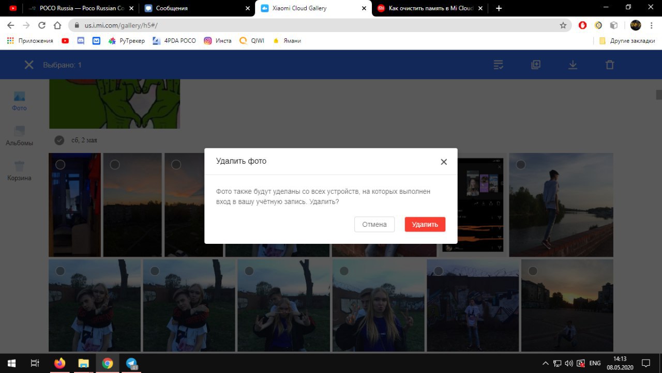Open the QIWI bookmark
The width and height of the screenshot is (662, 373).
point(252,41)
